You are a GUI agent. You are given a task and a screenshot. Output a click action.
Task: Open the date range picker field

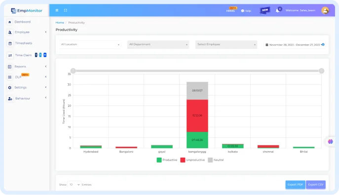click(x=295, y=45)
